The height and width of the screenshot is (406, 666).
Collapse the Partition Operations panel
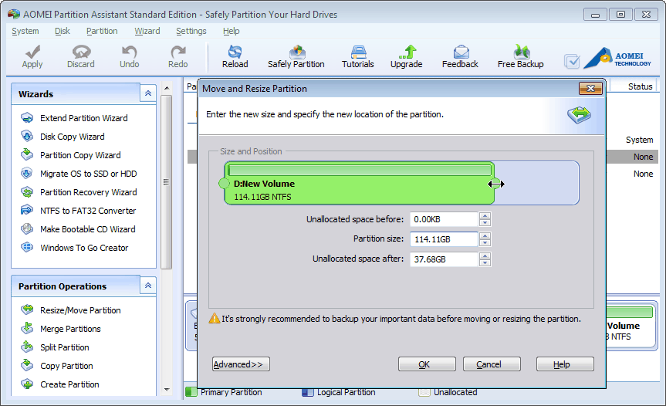[148, 286]
